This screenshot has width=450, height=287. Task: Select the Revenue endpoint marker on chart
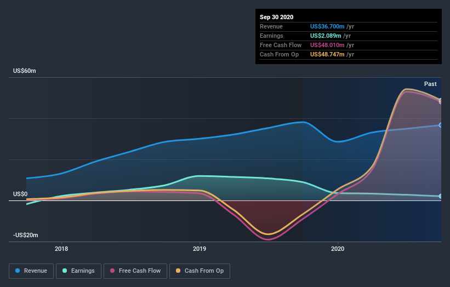[441, 125]
